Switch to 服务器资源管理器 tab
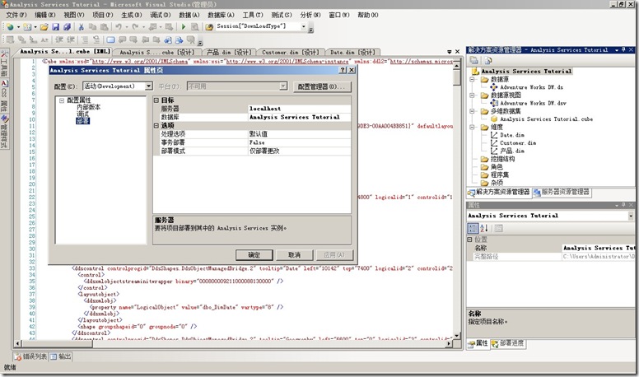639x377 pixels. tap(562, 192)
